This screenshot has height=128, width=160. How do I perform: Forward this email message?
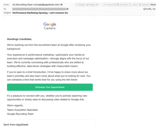pos(109,5)
